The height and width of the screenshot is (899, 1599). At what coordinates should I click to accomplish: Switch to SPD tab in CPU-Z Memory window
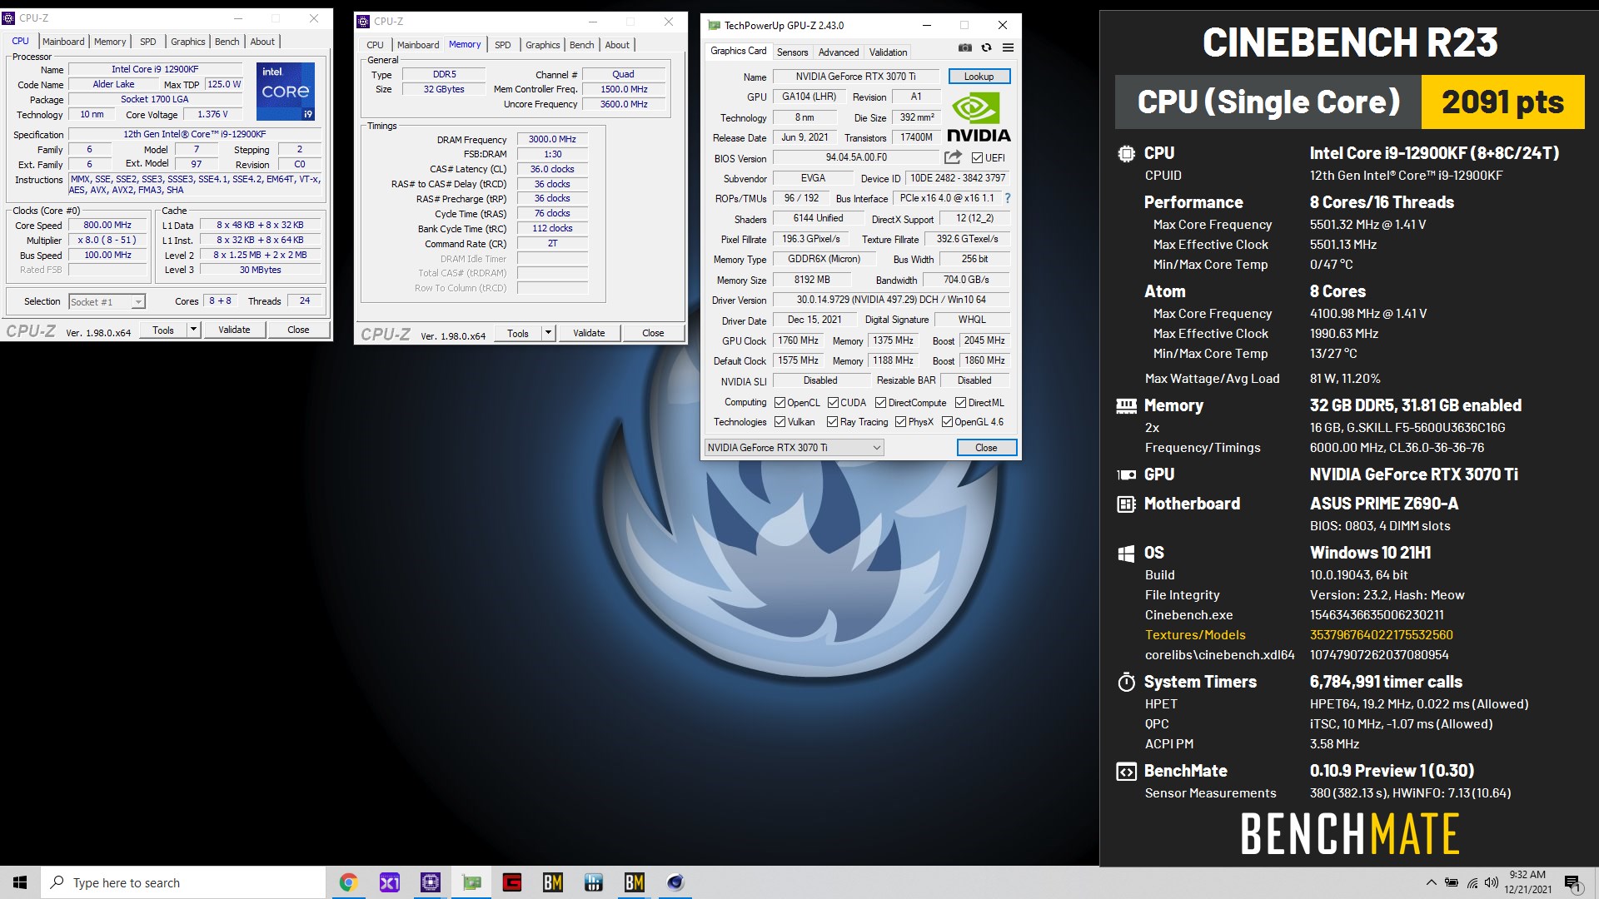coord(502,45)
